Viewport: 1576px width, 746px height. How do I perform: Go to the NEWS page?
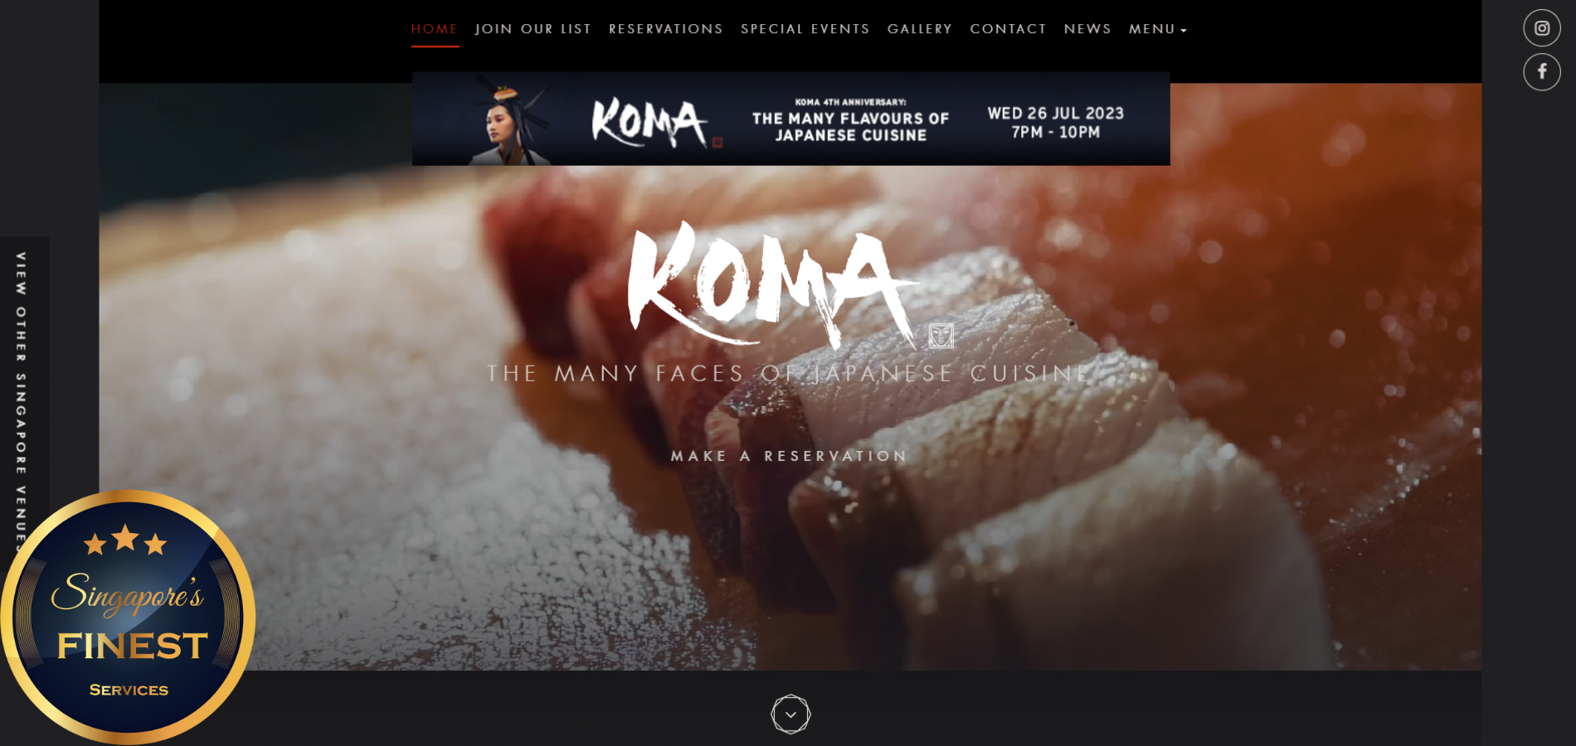[1087, 29]
